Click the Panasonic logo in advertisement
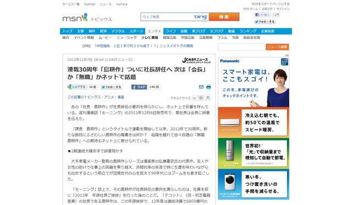 230,61
